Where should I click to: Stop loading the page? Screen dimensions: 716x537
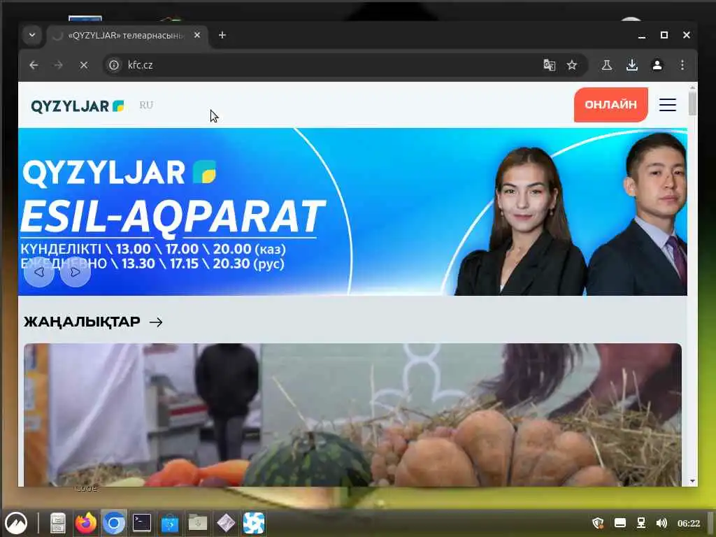click(84, 65)
